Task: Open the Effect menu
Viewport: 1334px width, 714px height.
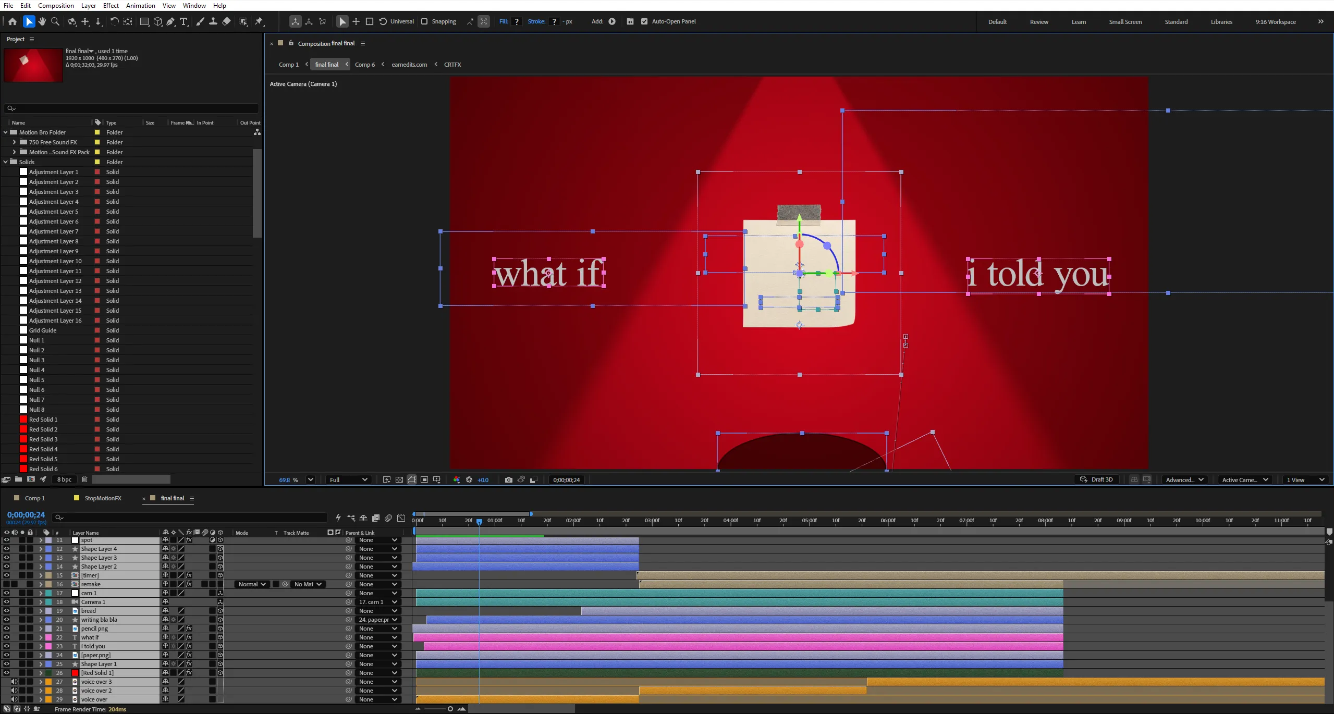Action: [x=111, y=5]
